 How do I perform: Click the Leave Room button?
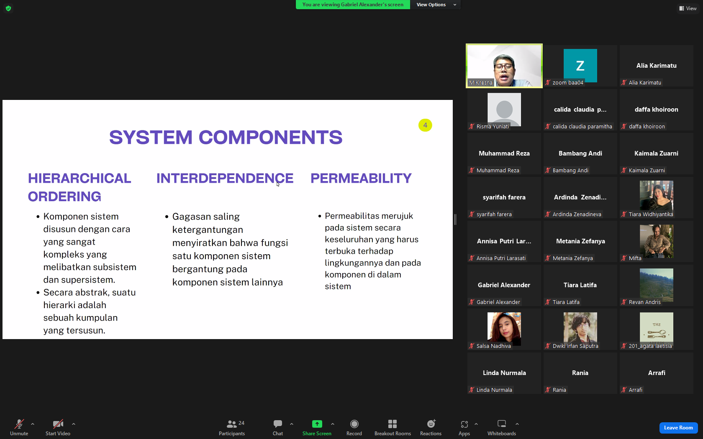pyautogui.click(x=678, y=428)
